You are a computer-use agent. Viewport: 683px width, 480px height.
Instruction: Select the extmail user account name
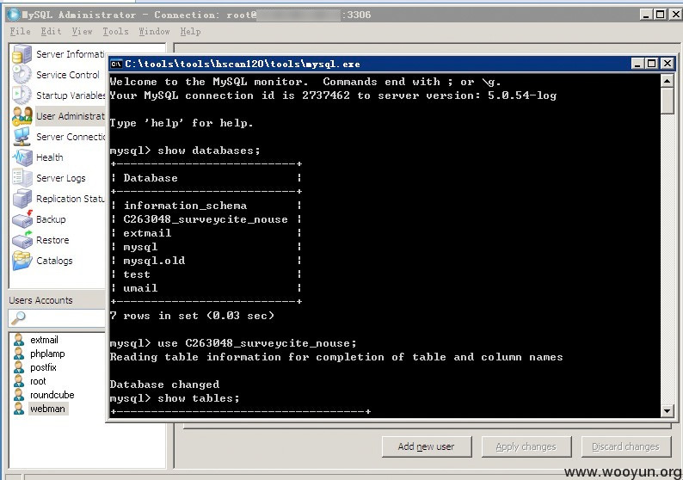coord(44,340)
